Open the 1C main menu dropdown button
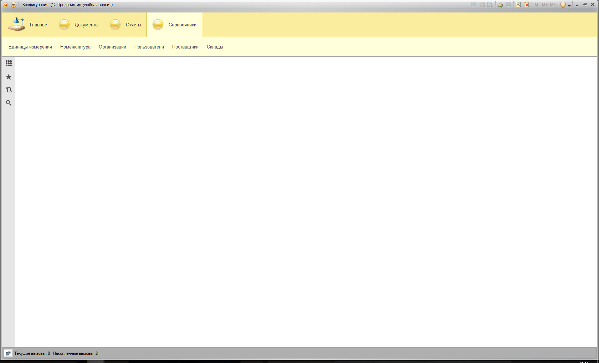This screenshot has width=599, height=363. (x=14, y=5)
